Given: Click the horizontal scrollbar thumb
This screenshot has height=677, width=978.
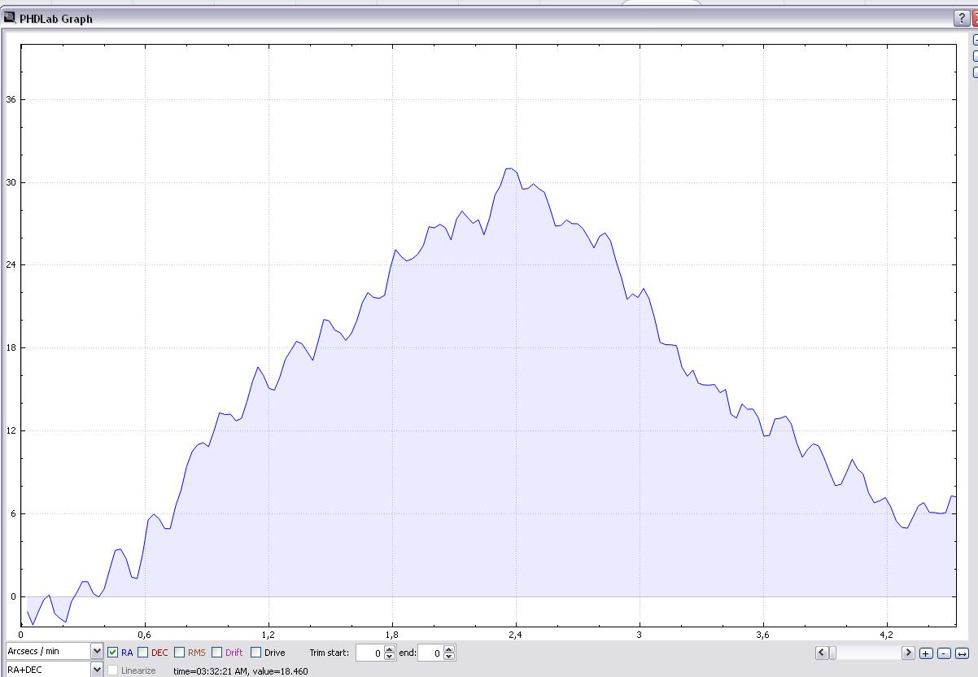Looking at the screenshot, I should coord(832,653).
